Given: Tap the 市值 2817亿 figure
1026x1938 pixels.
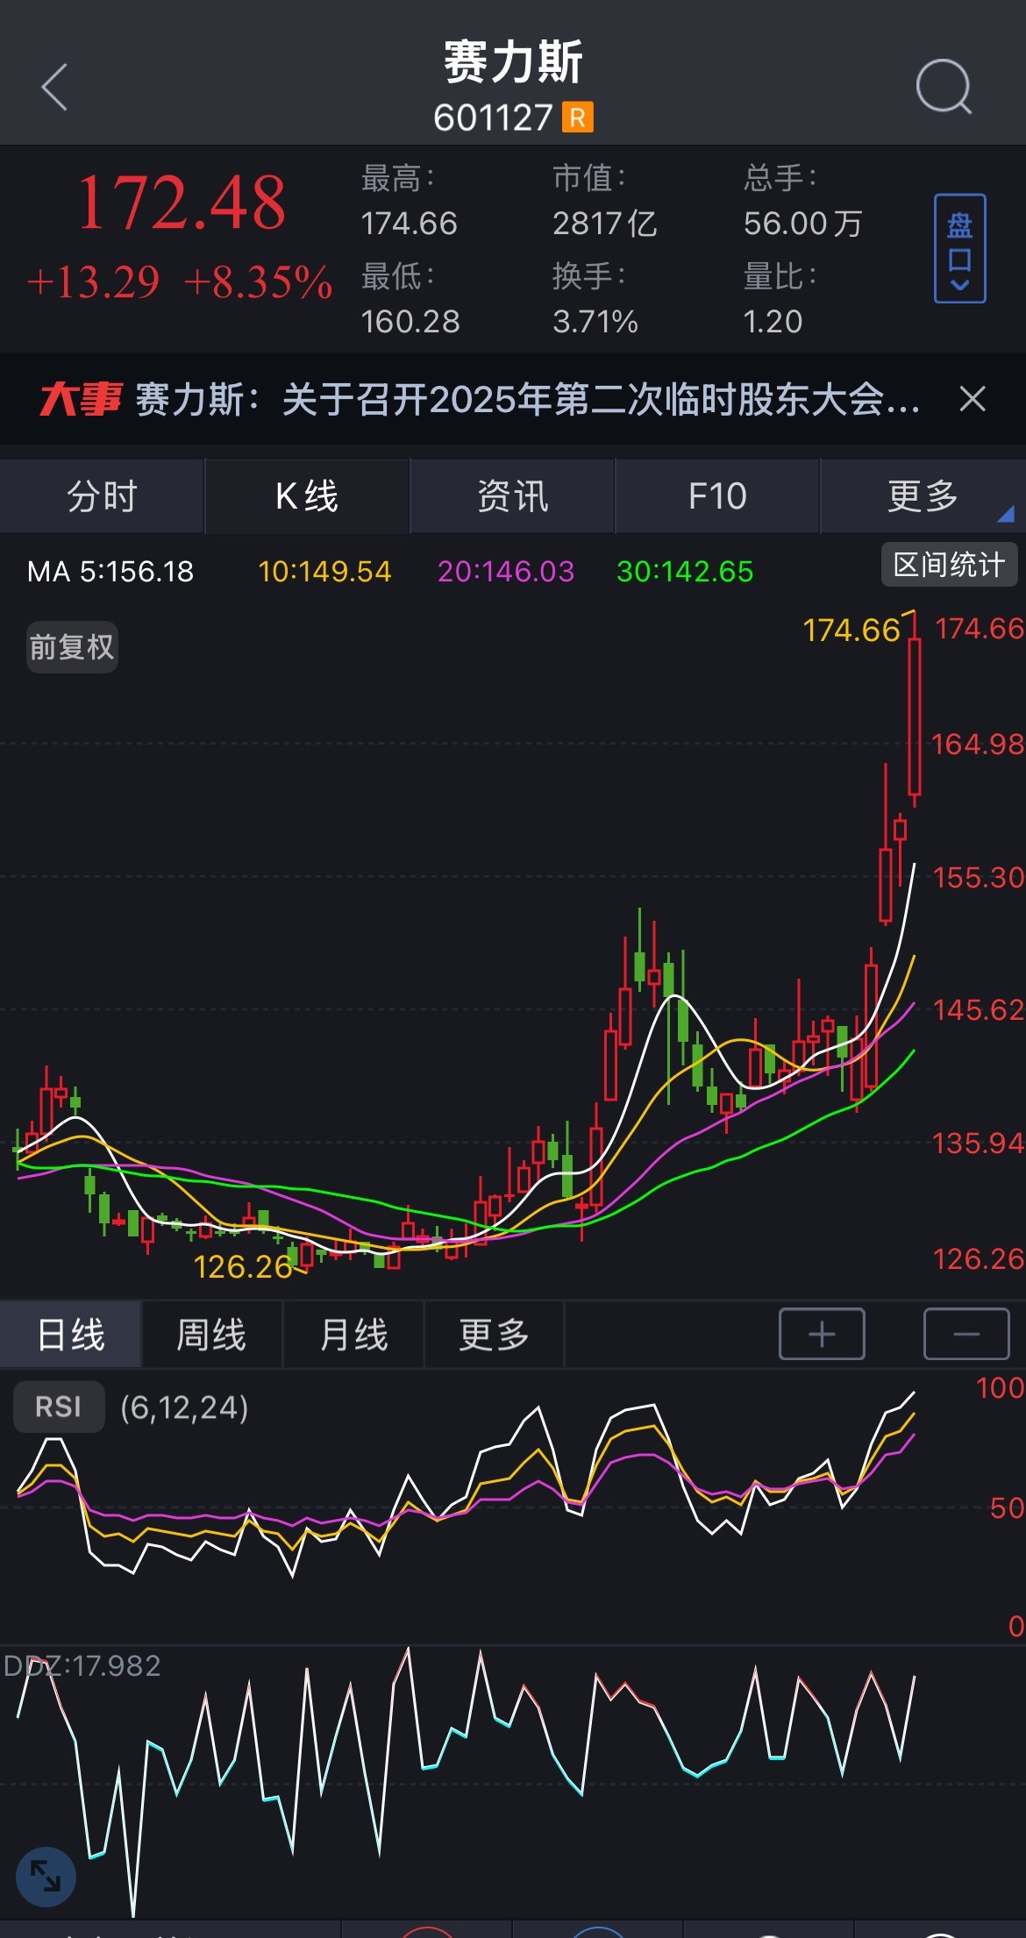Looking at the screenshot, I should [604, 224].
